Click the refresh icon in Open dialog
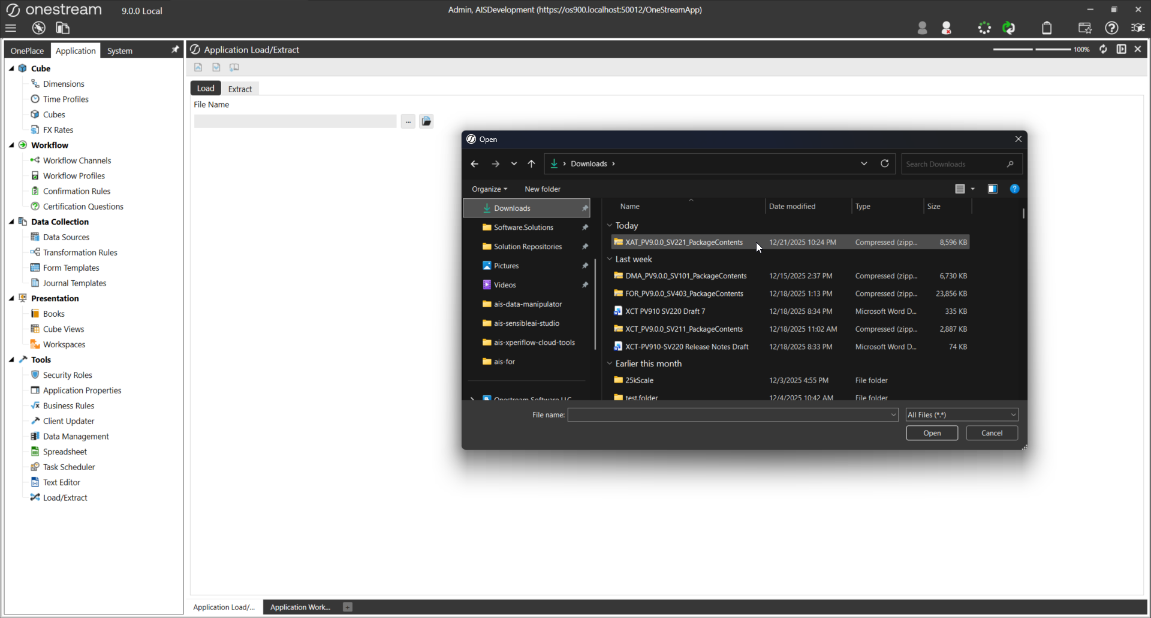This screenshot has width=1151, height=618. click(884, 163)
